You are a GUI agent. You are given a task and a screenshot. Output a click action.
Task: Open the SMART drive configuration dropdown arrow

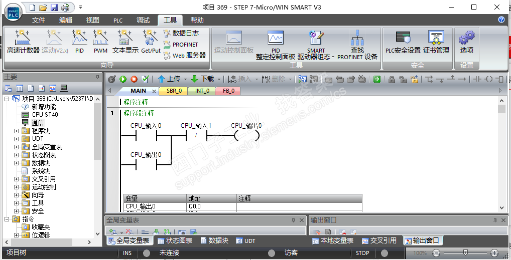point(333,57)
